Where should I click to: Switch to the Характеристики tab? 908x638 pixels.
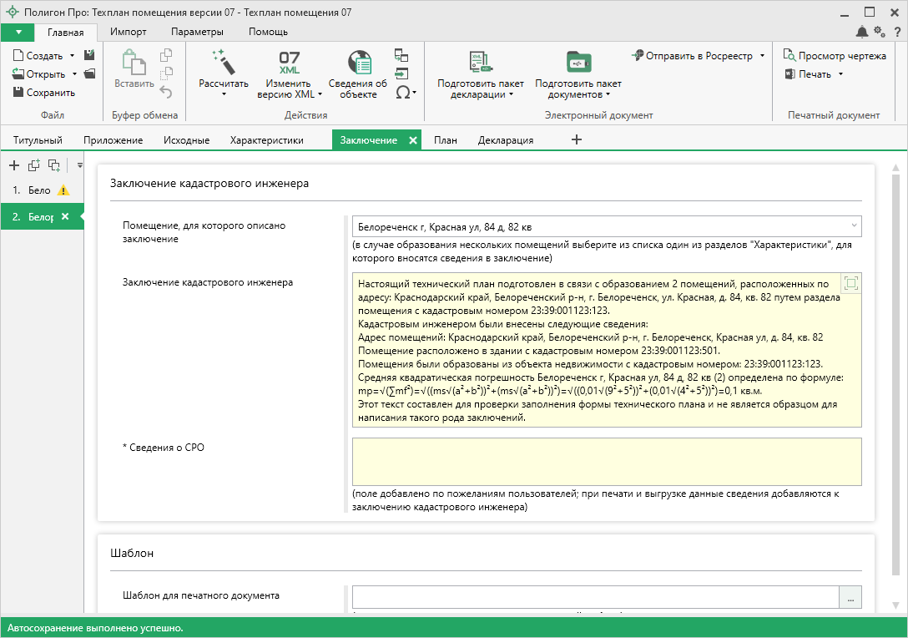(266, 140)
